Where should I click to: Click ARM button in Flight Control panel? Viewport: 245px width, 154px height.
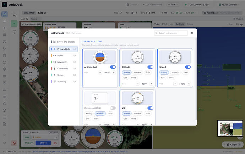[x=27, y=137]
